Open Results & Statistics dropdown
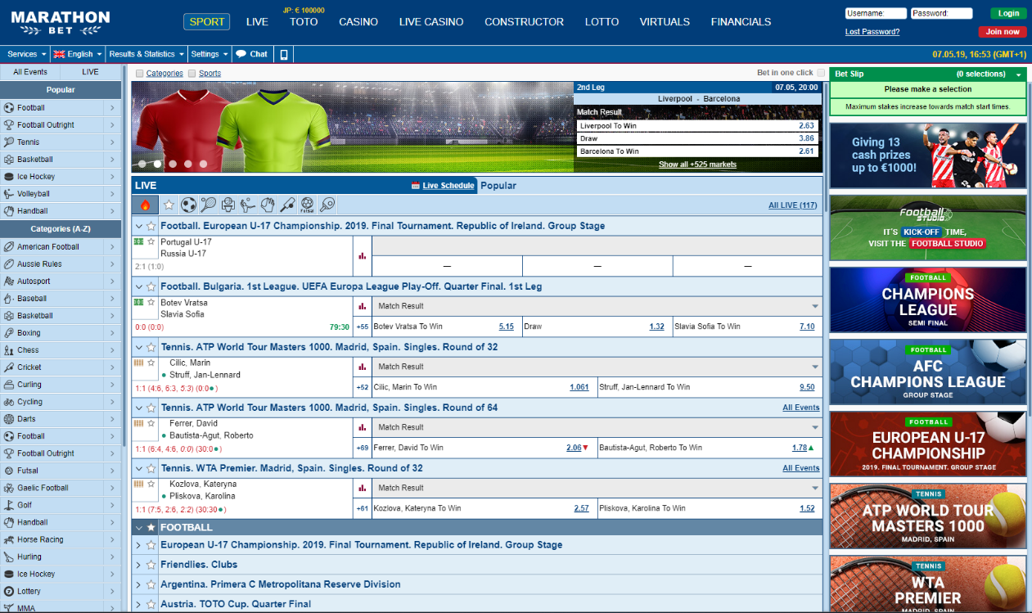The width and height of the screenshot is (1032, 613). pyautogui.click(x=146, y=54)
